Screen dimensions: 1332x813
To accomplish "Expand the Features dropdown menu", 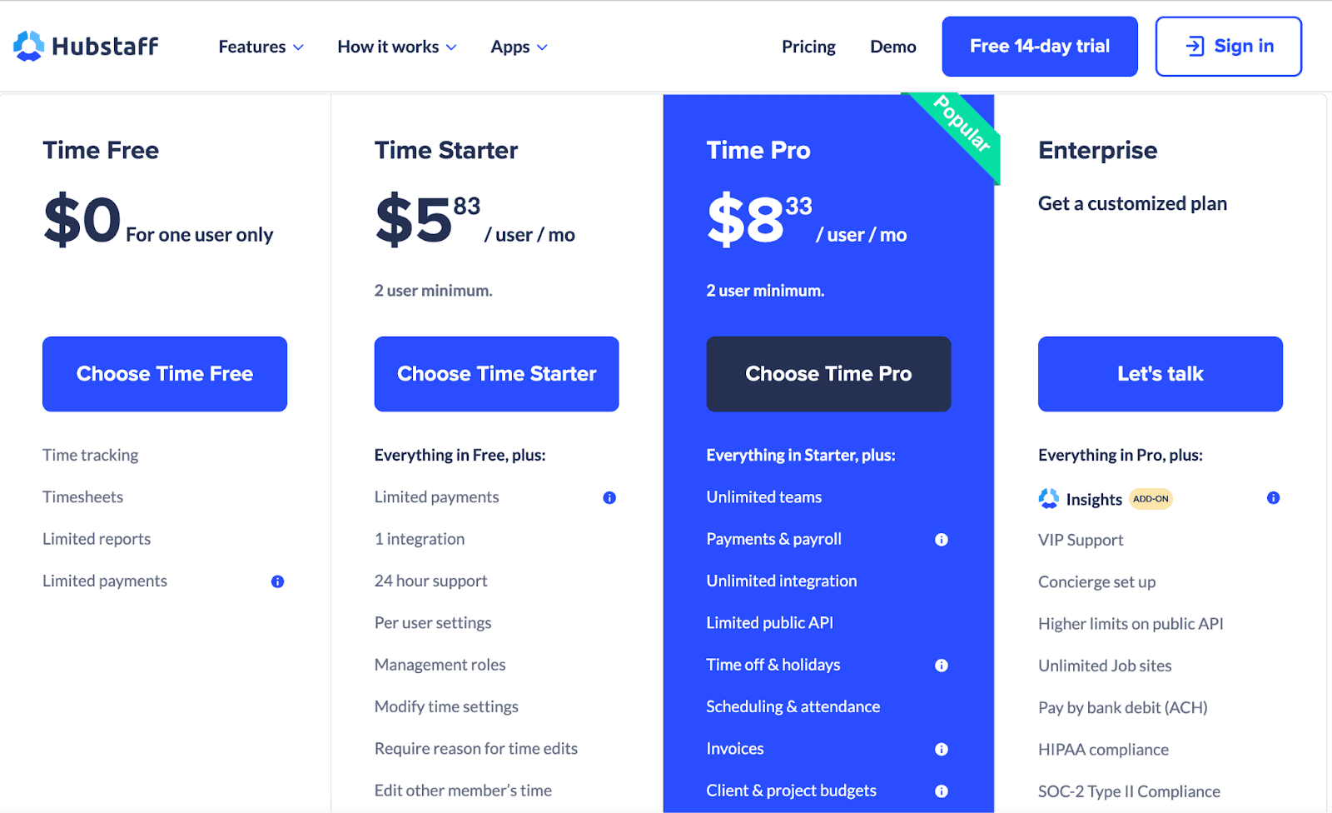I will click(261, 47).
